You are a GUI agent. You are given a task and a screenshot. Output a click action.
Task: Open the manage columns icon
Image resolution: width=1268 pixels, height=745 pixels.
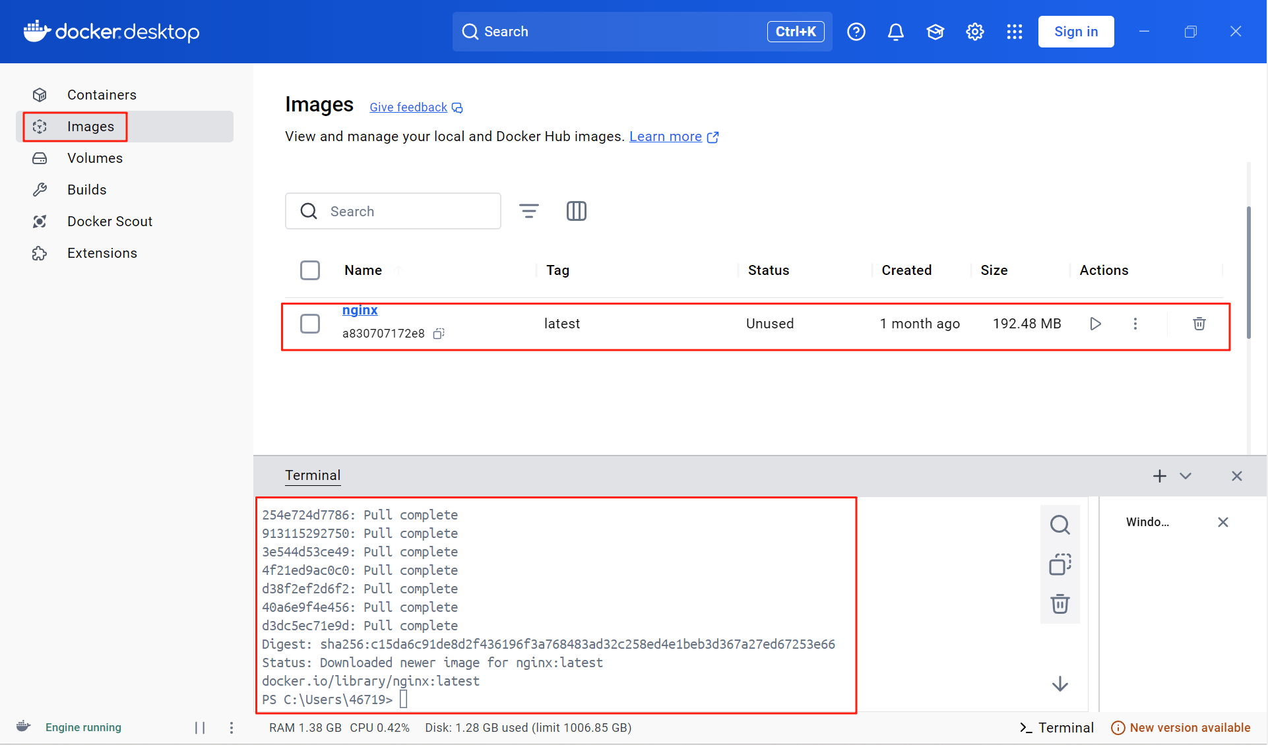[x=576, y=211]
